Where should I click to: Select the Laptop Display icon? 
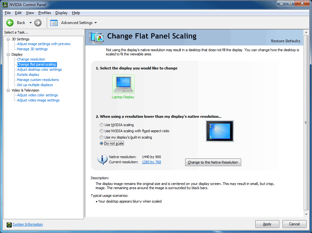coord(123,84)
